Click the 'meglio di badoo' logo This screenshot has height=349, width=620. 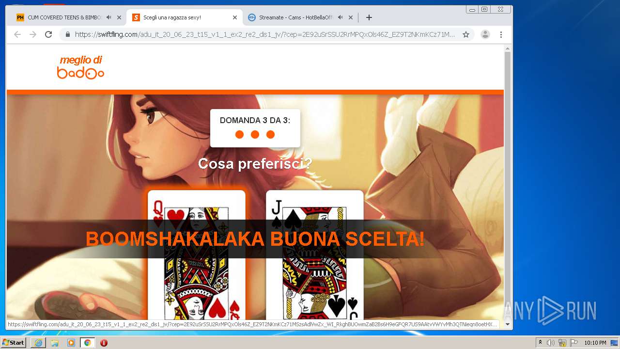(81, 67)
